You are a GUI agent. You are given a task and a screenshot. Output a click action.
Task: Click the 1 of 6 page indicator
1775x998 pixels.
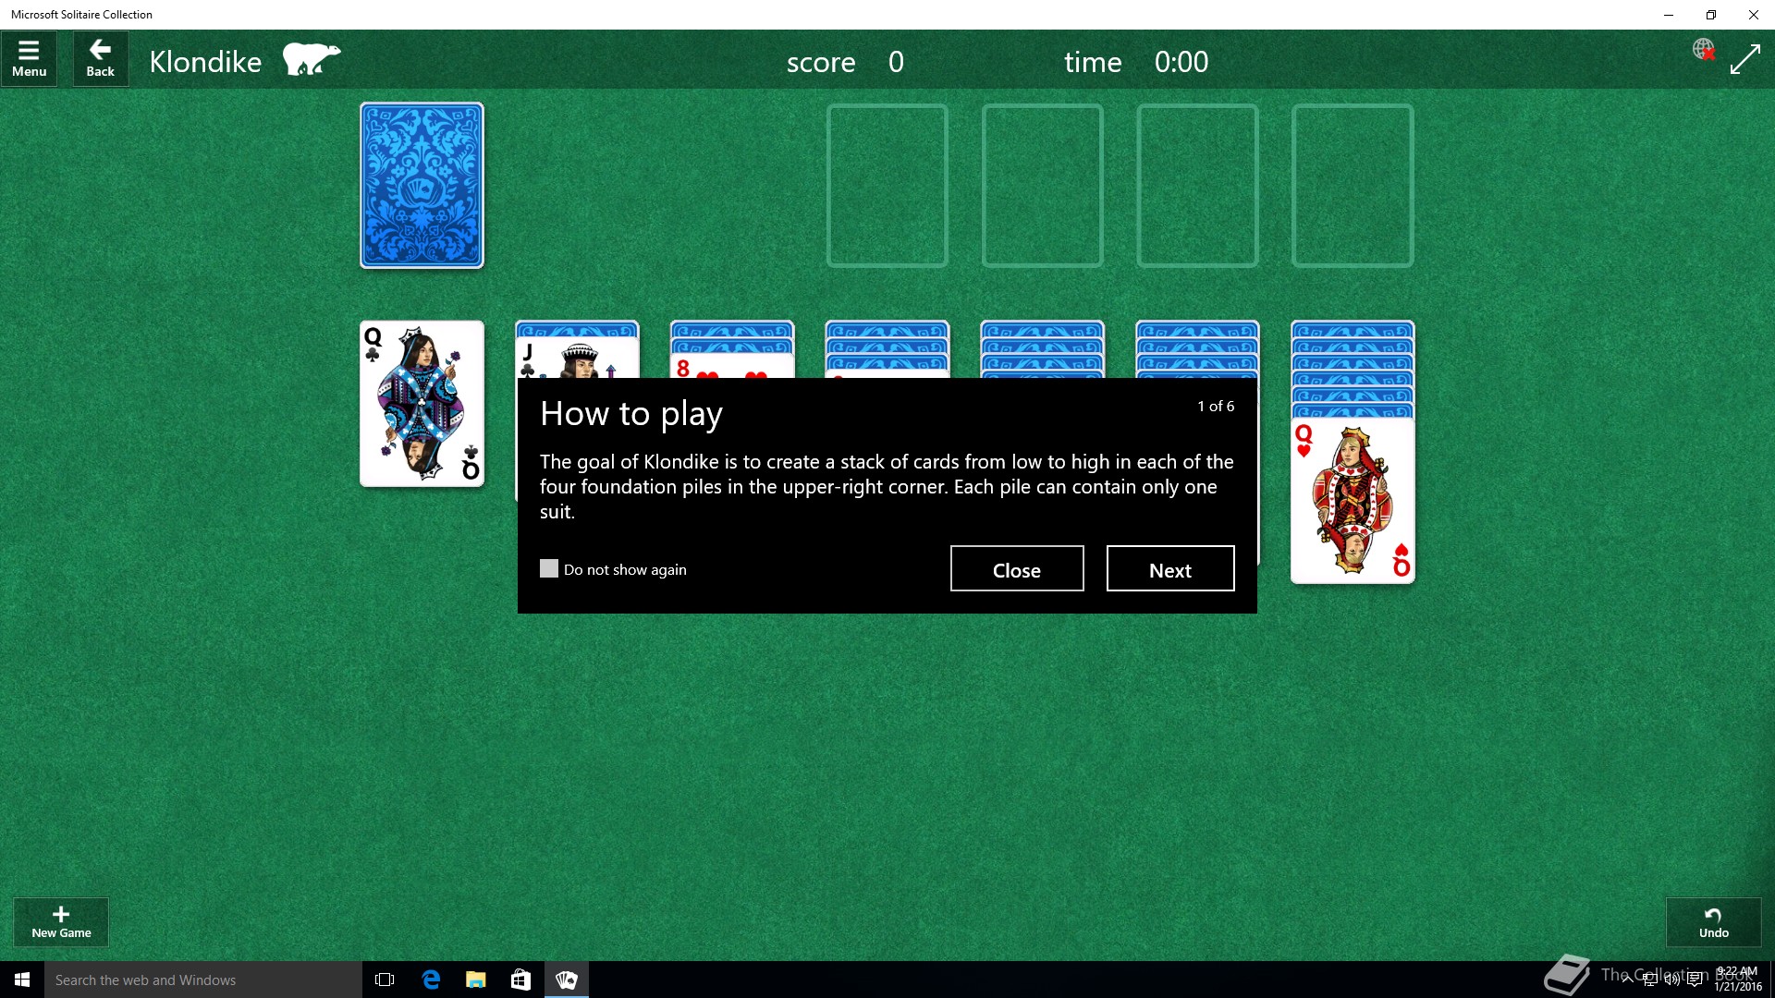pyautogui.click(x=1216, y=407)
